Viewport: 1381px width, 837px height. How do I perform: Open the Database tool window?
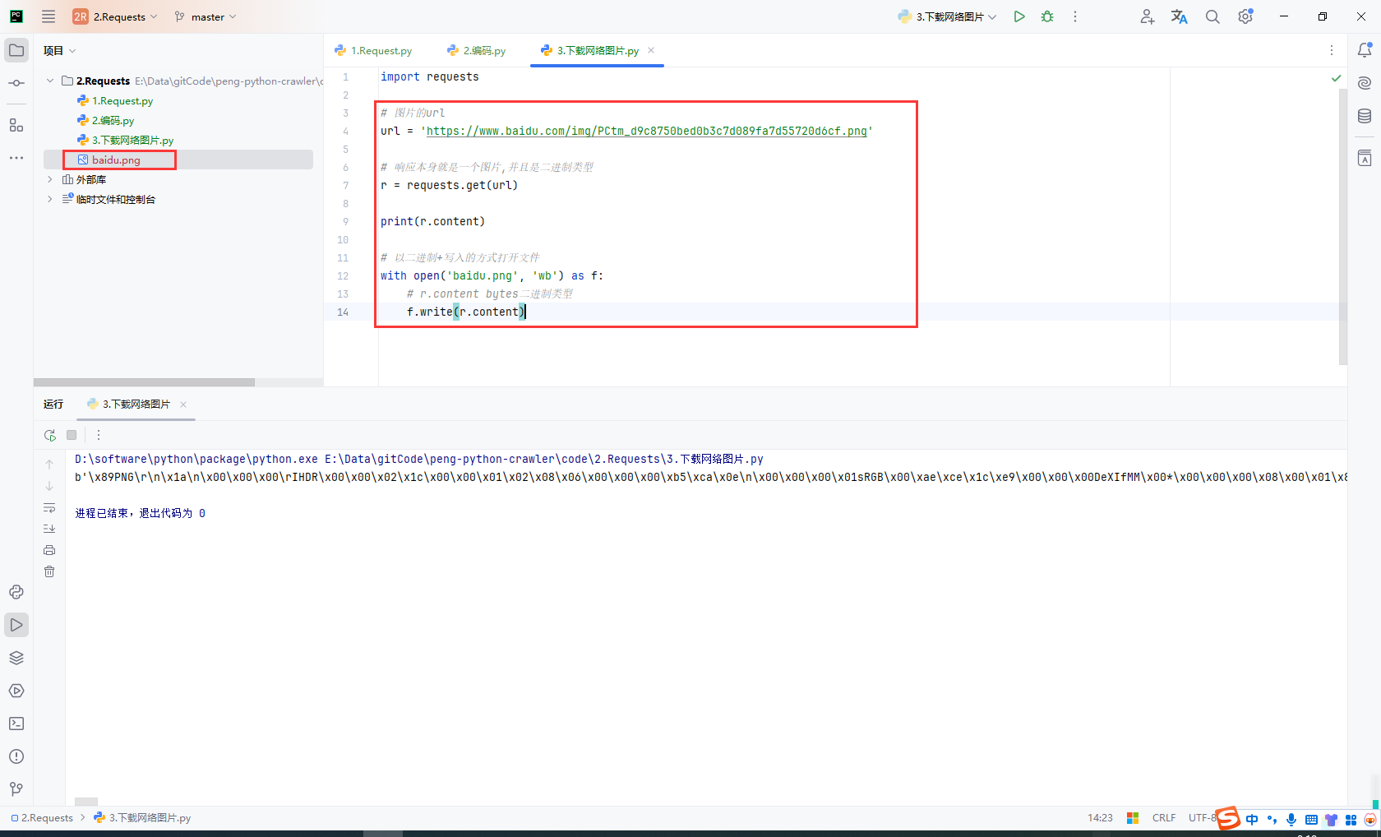tap(1365, 116)
